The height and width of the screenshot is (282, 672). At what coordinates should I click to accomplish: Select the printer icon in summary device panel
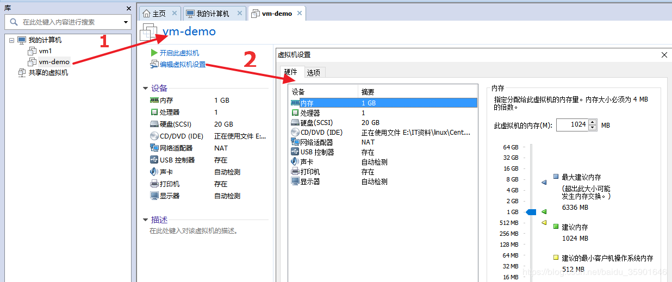154,184
